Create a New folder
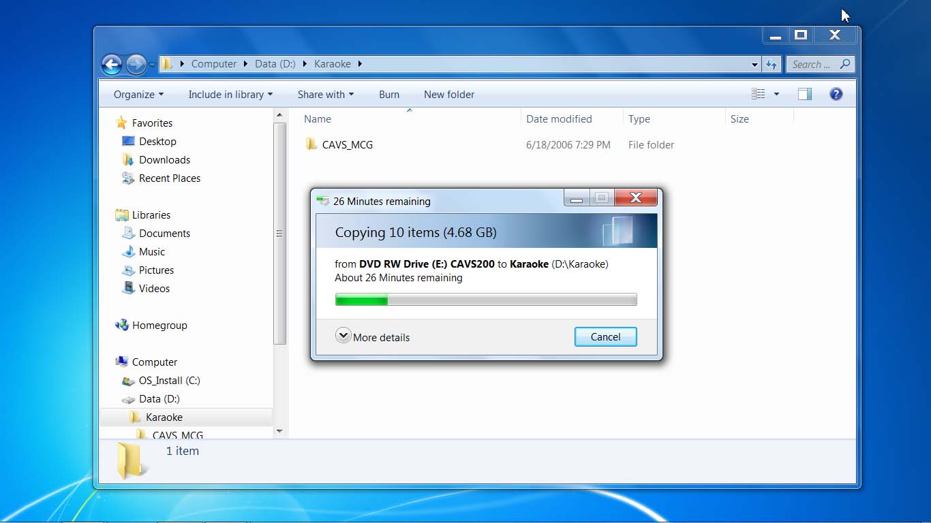Screen dimensions: 931x523 [449, 95]
